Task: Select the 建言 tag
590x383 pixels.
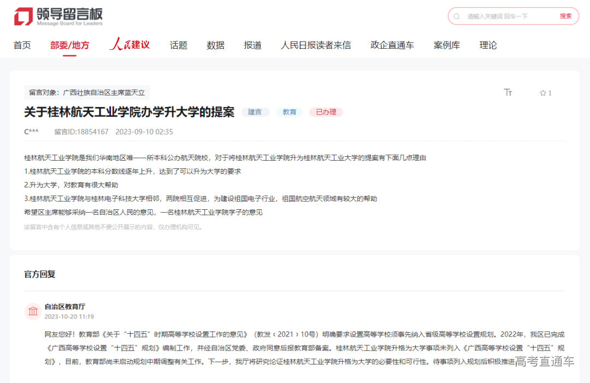Action: coord(255,112)
